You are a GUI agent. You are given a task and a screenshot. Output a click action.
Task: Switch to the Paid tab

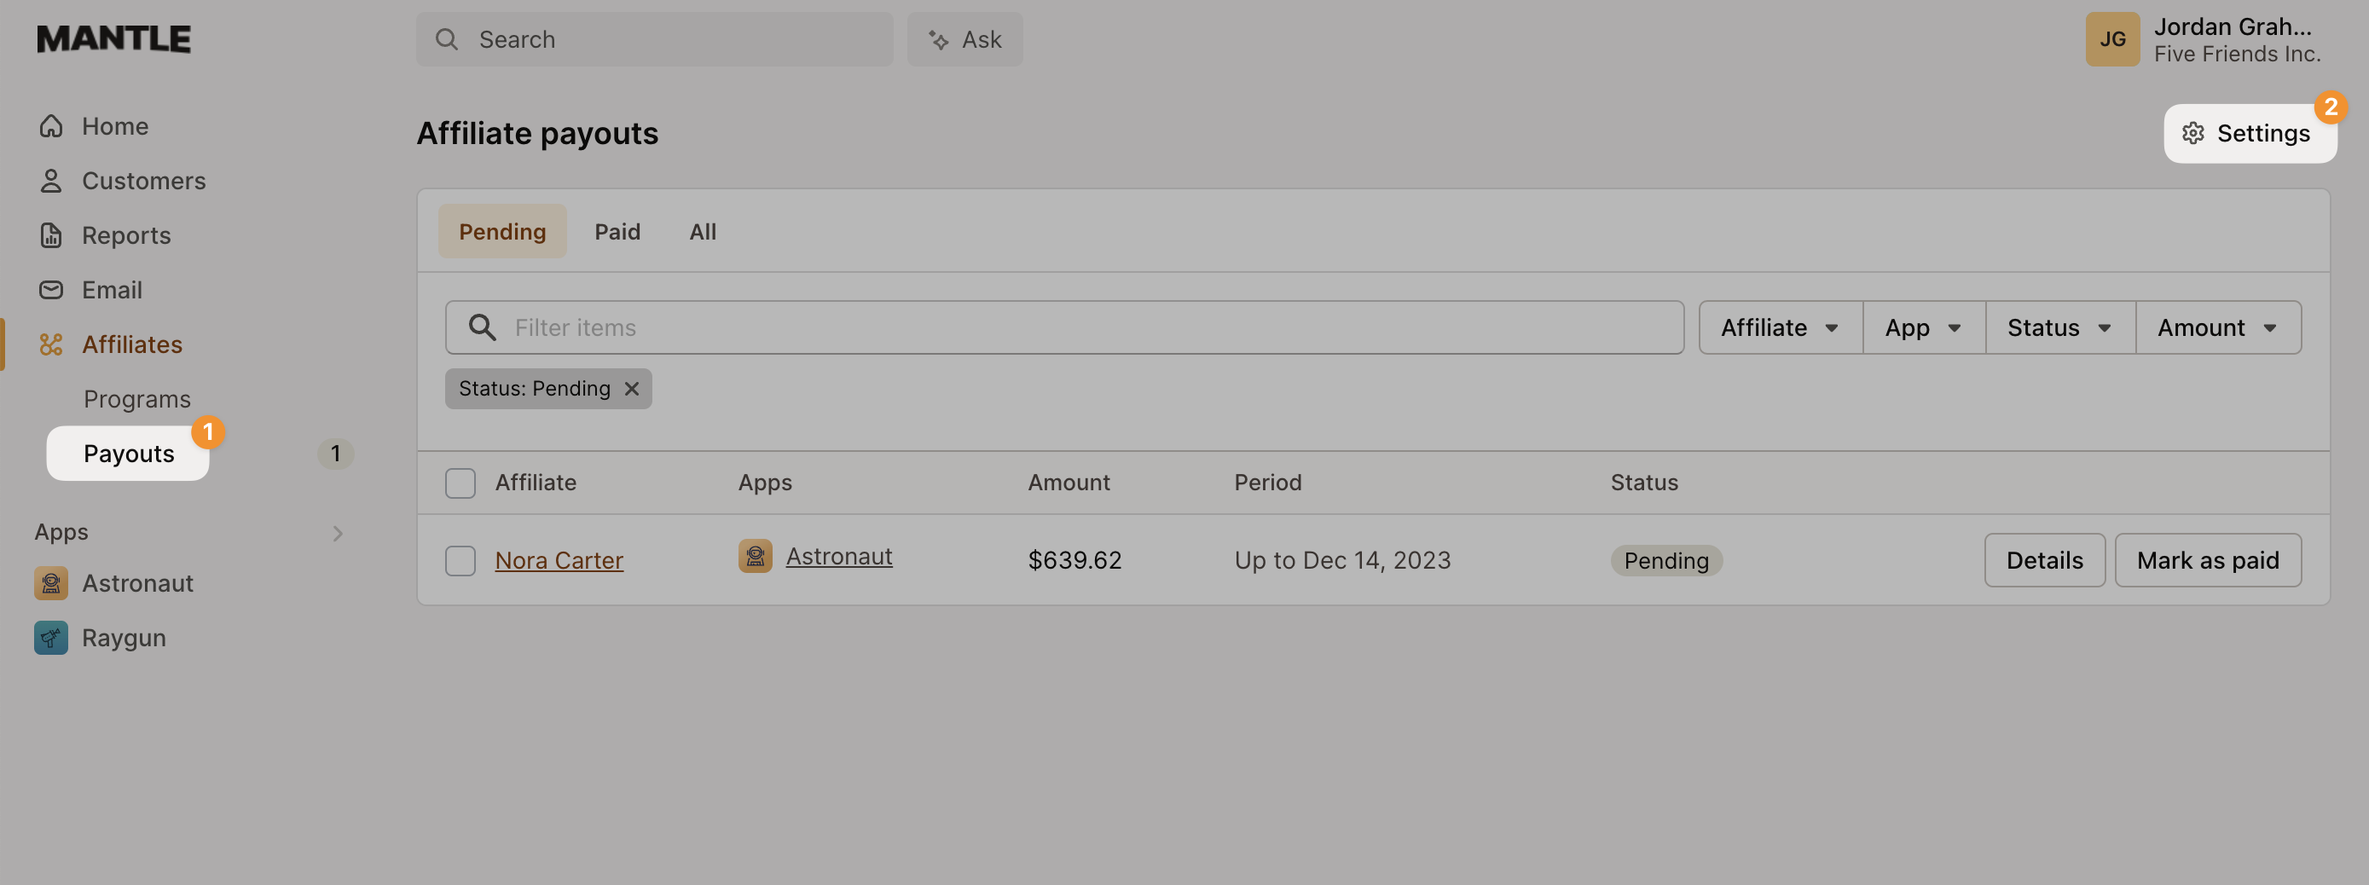[617, 232]
